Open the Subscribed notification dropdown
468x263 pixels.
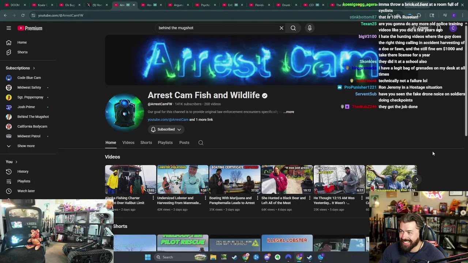pyautogui.click(x=166, y=129)
